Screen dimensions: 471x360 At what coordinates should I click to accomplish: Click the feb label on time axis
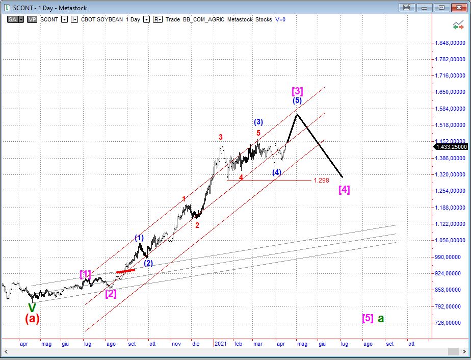[238, 344]
